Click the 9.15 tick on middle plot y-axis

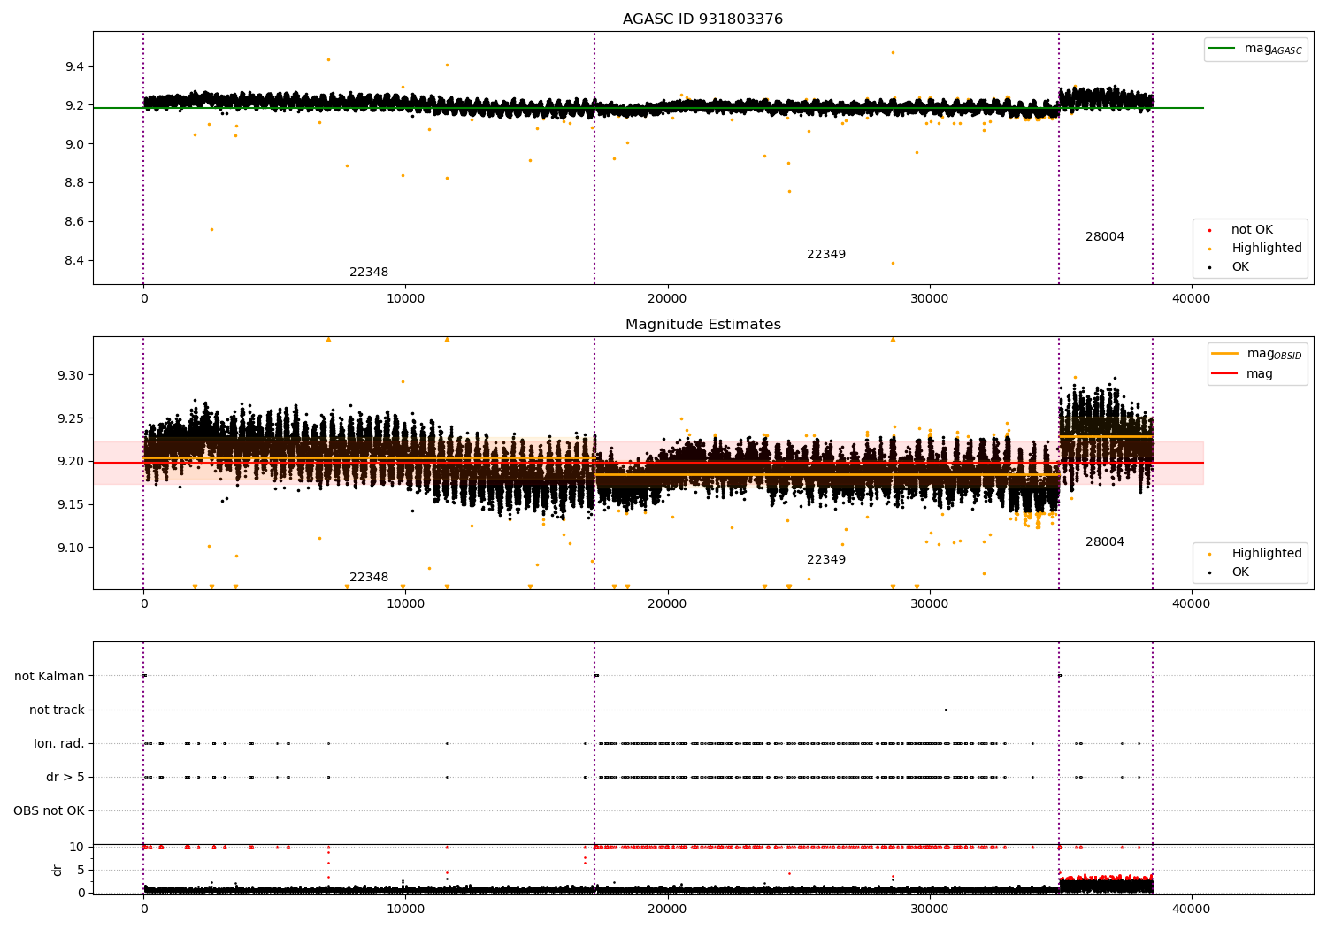click(x=71, y=505)
